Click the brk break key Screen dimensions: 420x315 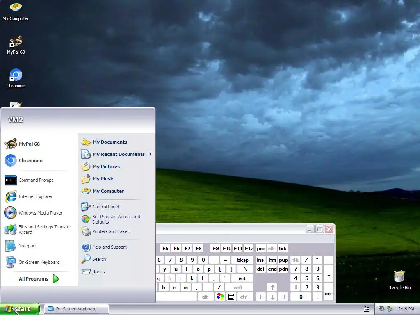click(x=283, y=248)
